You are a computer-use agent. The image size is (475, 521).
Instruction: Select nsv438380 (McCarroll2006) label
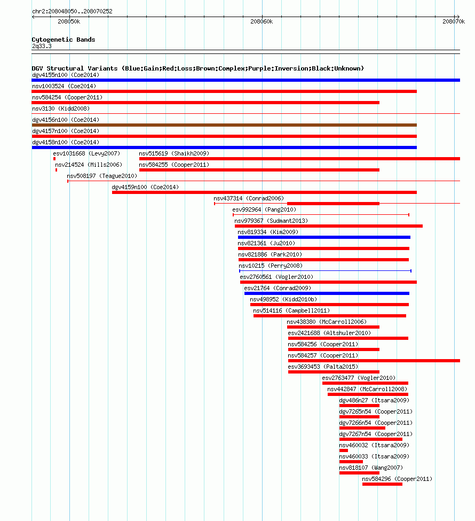[x=327, y=322]
